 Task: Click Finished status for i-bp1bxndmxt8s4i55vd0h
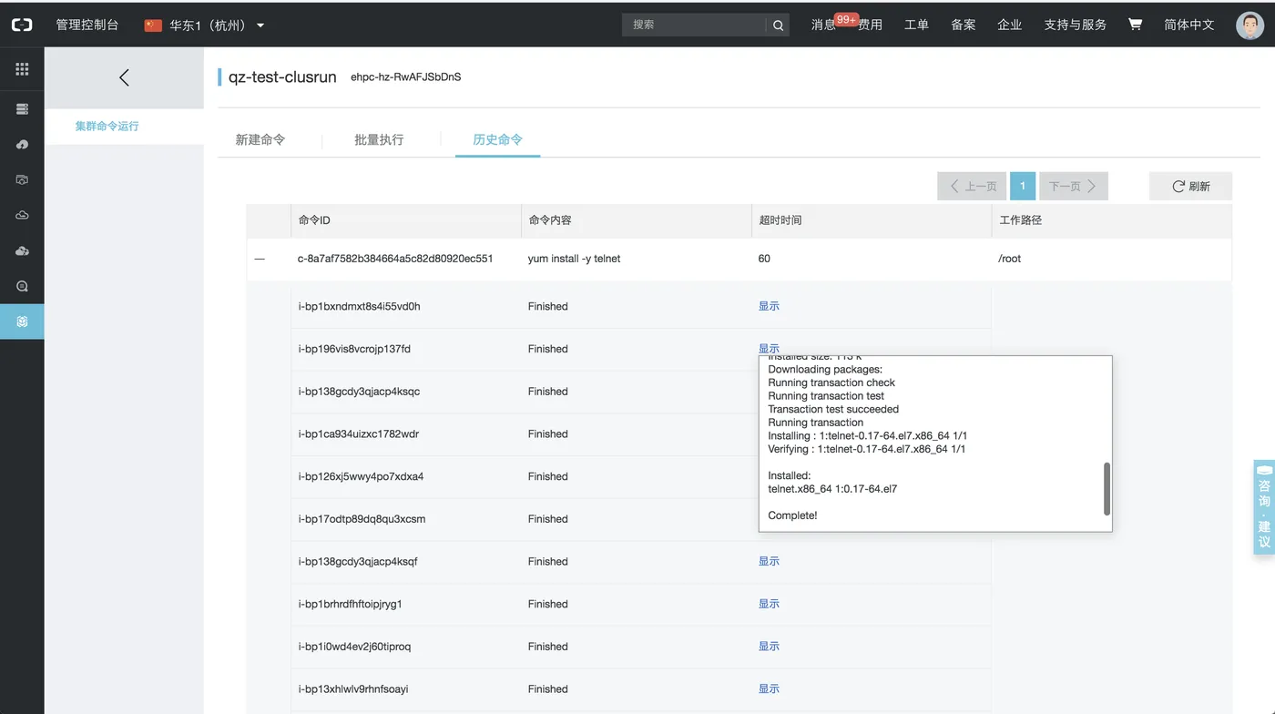click(547, 307)
